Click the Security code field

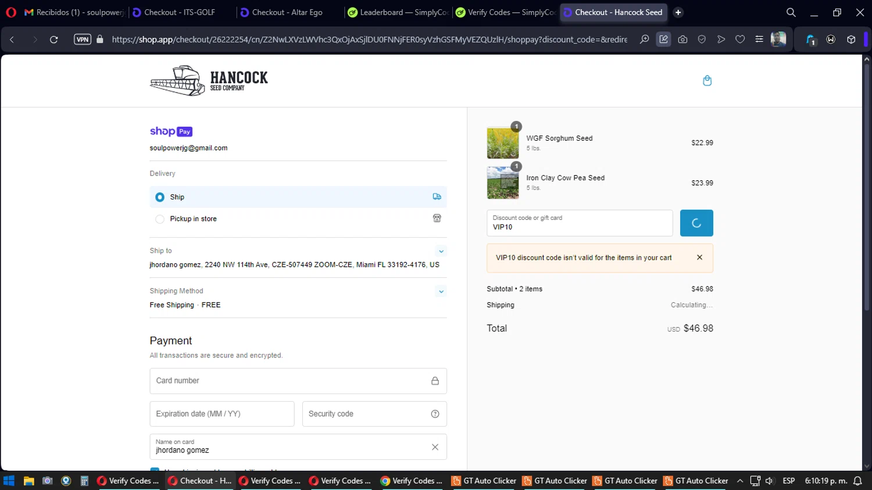[374, 414]
